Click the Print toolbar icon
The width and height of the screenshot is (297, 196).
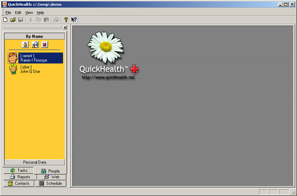(x=56, y=20)
